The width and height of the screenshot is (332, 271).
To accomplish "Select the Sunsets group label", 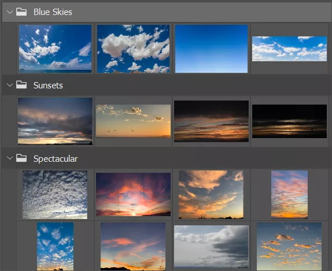I will click(x=48, y=86).
